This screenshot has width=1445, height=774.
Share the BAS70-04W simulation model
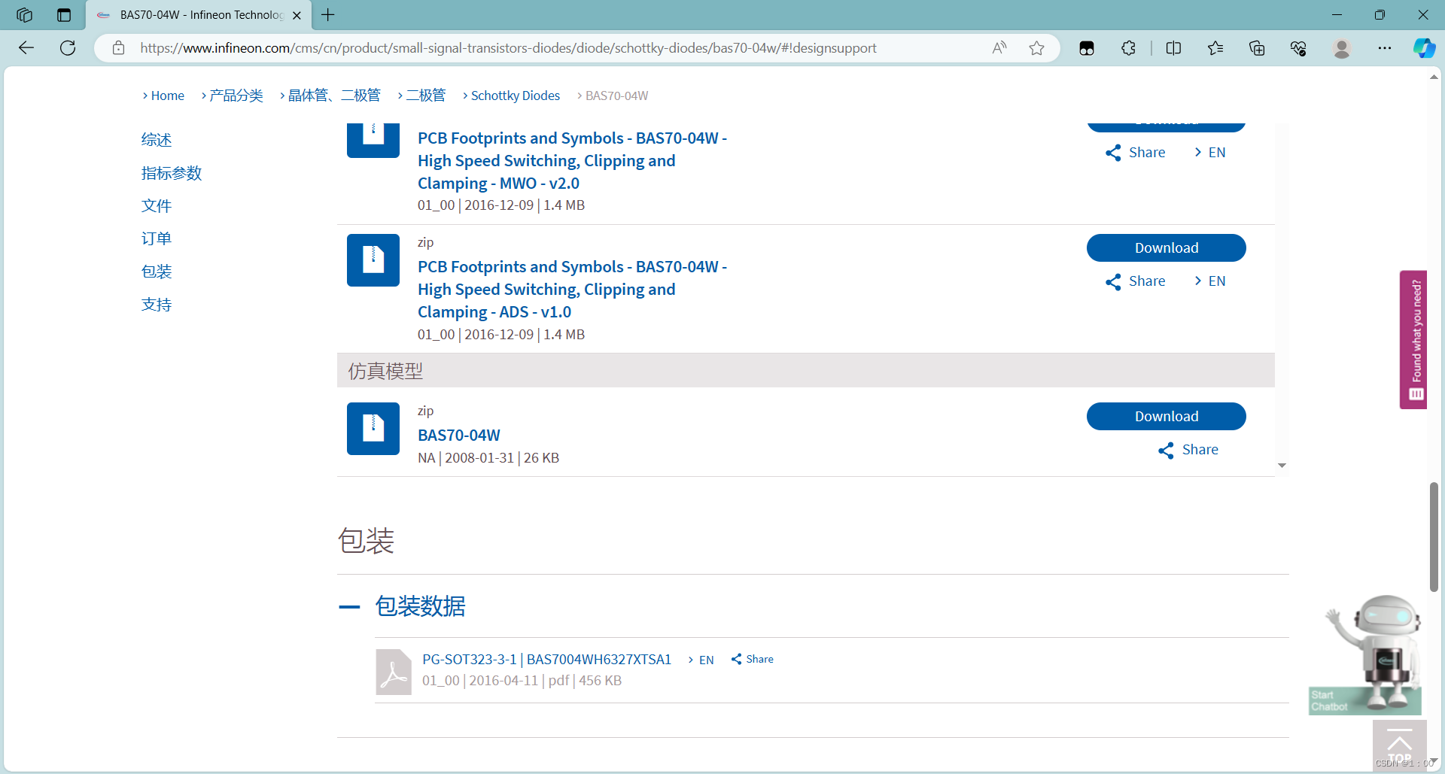tap(1188, 450)
